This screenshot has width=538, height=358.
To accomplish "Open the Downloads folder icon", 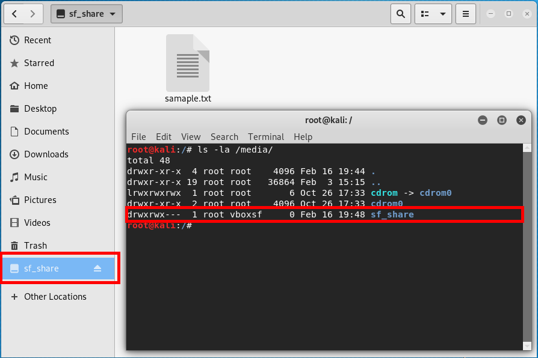I will pos(46,154).
